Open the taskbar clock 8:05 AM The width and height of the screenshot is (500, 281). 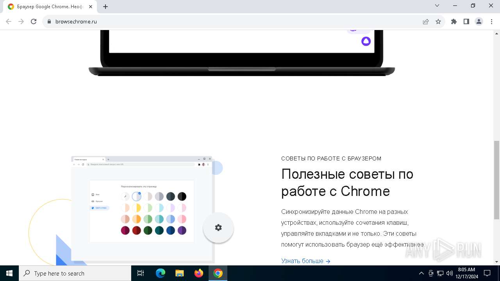466,273
